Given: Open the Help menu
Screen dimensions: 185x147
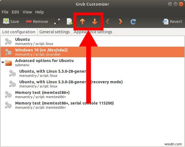Looking at the screenshot, I should pyautogui.click(x=39, y=12).
